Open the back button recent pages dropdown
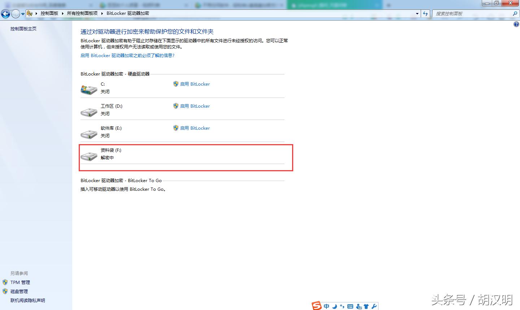This screenshot has width=520, height=310. [22, 13]
